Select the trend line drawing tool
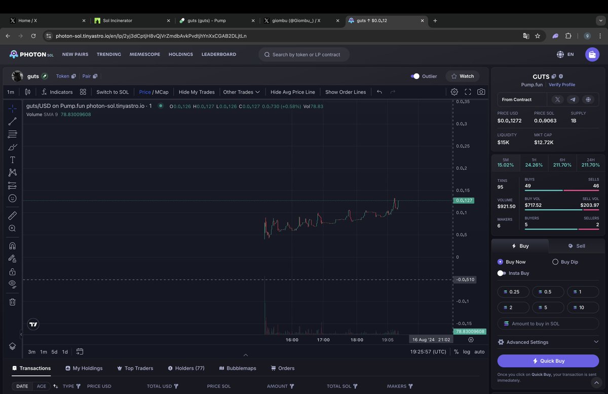The height and width of the screenshot is (394, 608). pyautogui.click(x=13, y=122)
